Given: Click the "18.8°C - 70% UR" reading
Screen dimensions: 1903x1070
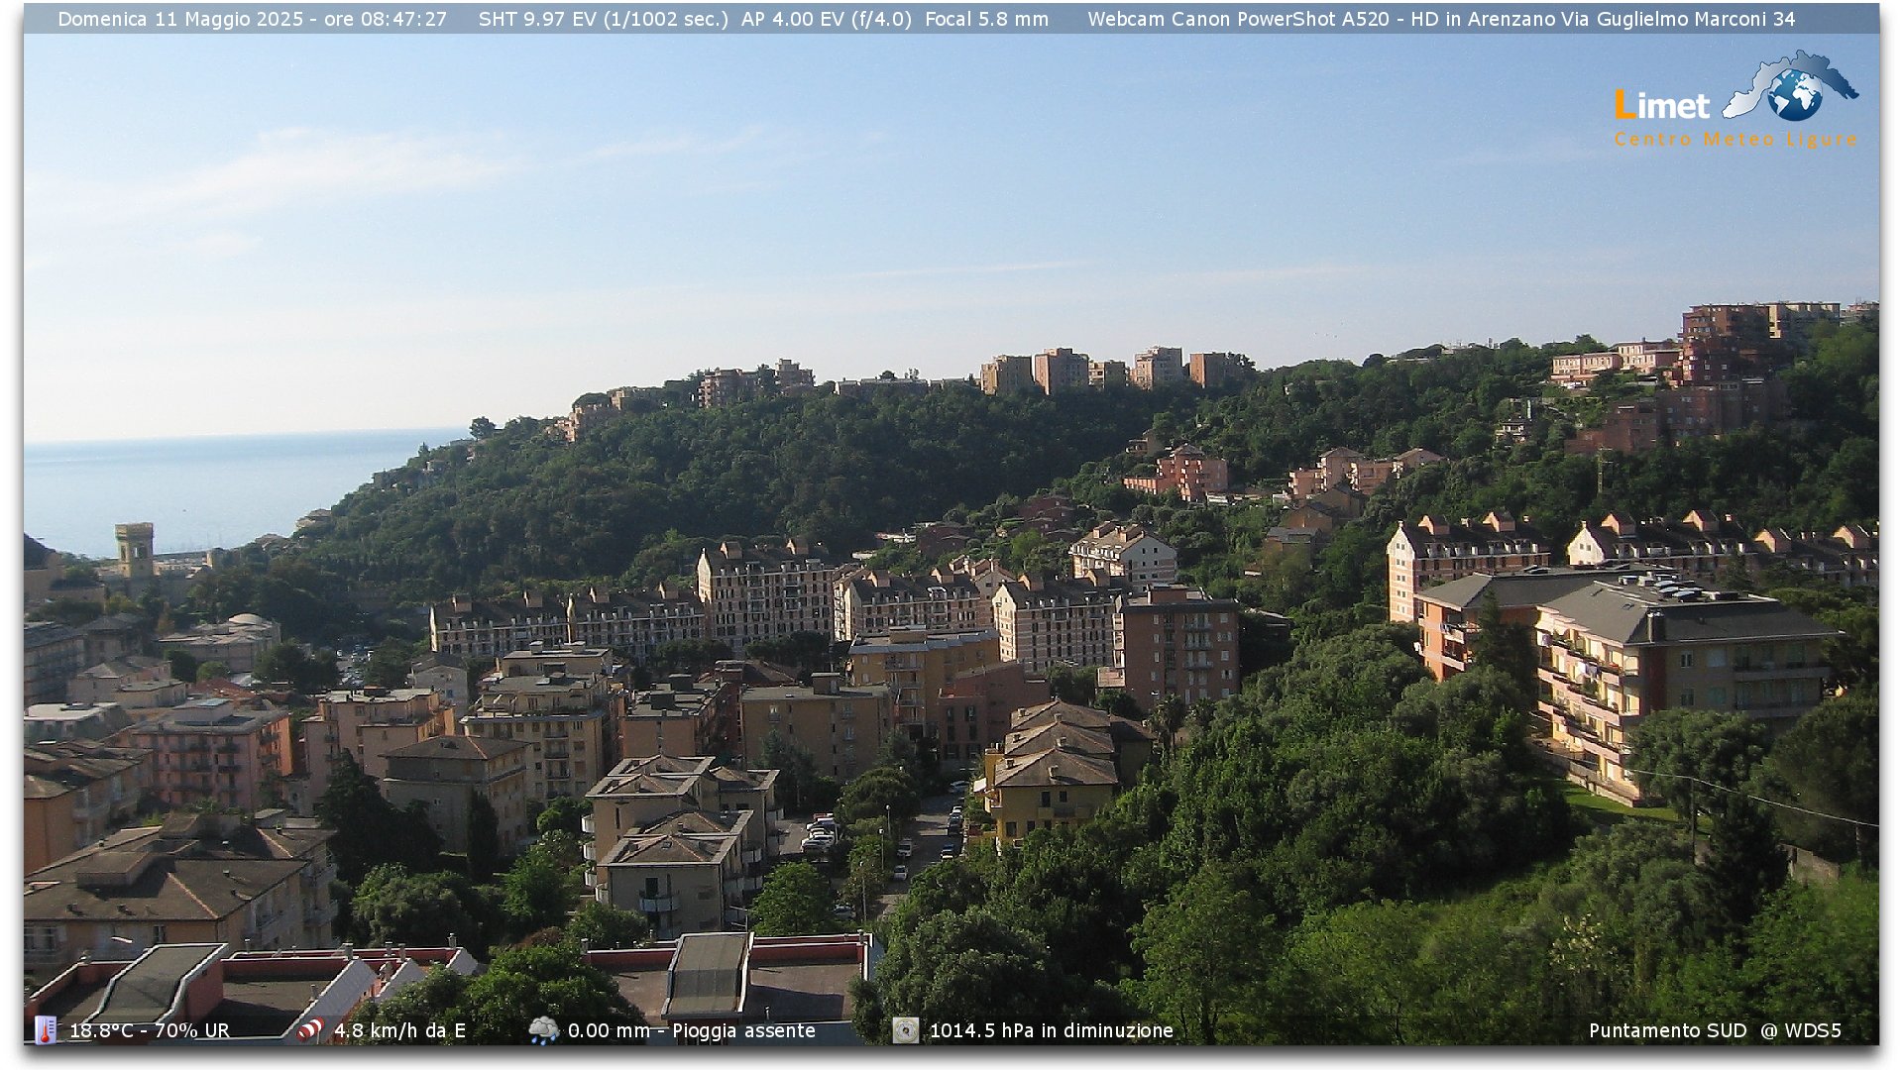Looking at the screenshot, I should click(x=150, y=1030).
